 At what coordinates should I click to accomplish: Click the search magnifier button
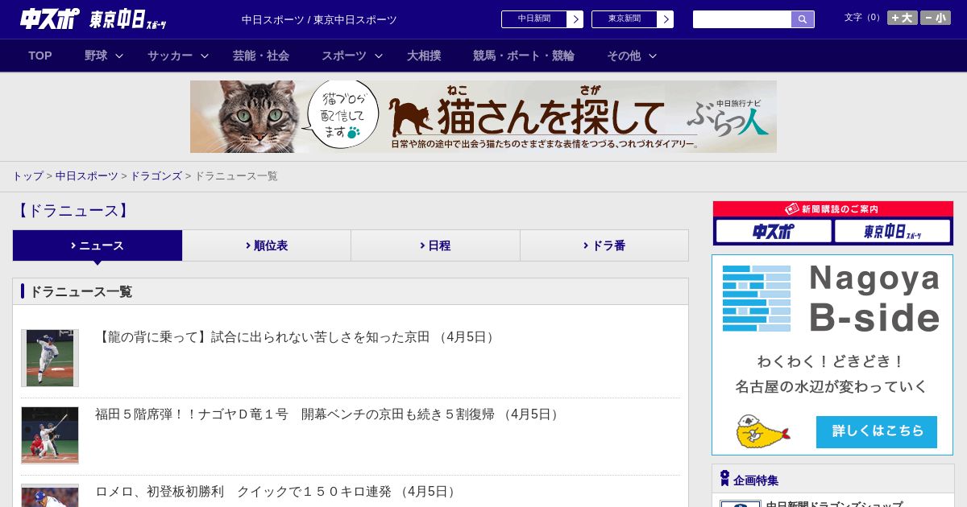[803, 19]
